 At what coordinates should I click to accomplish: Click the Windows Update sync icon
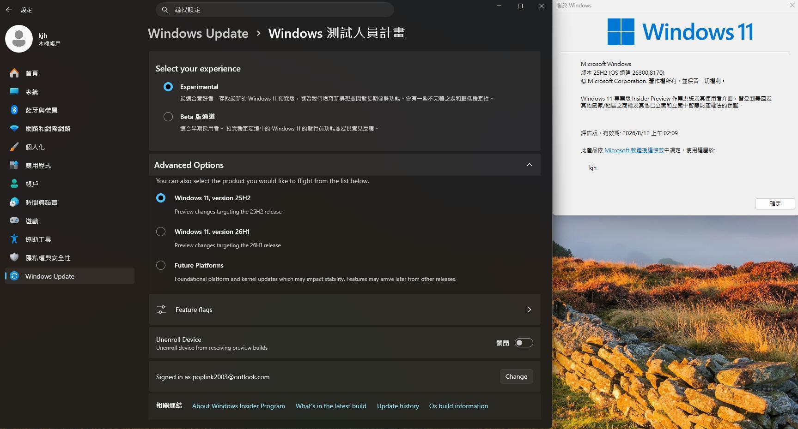[x=14, y=276]
